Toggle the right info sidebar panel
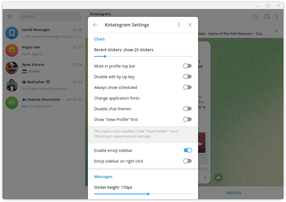Image resolution: width=286 pixels, height=202 pixels. (x=267, y=17)
